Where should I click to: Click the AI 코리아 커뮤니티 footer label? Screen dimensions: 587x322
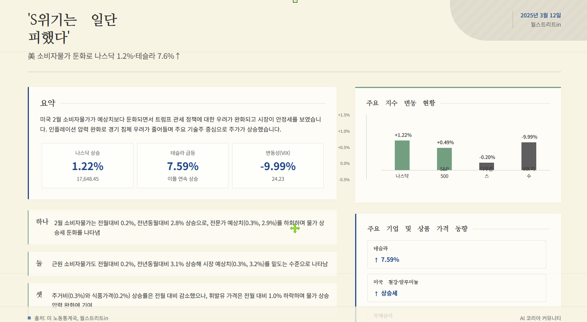[540, 318]
